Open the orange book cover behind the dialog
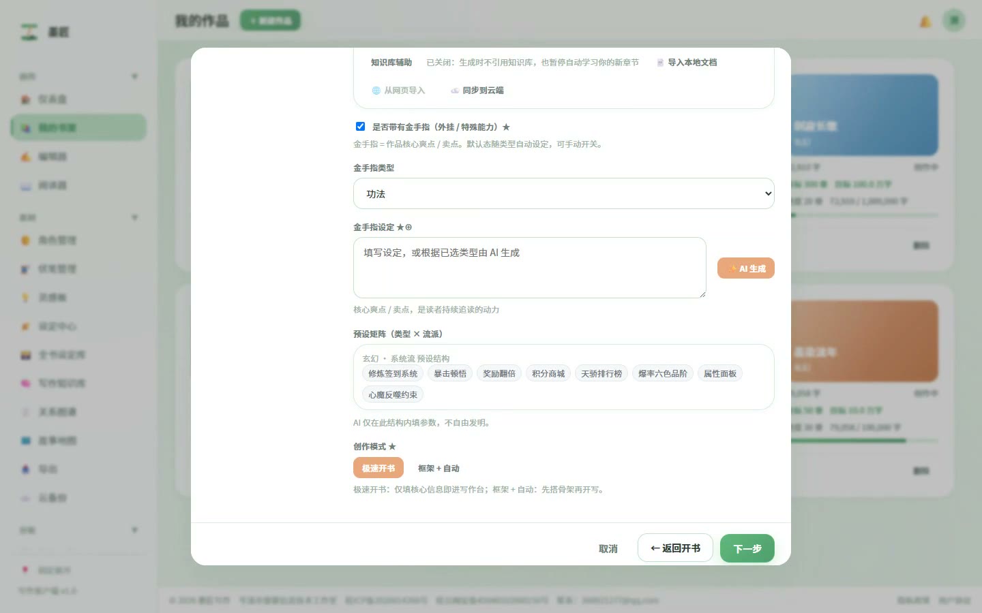 (864, 341)
